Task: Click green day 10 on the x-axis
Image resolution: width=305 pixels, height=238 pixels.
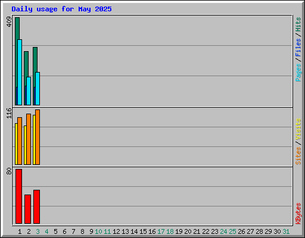Action: click(98, 231)
